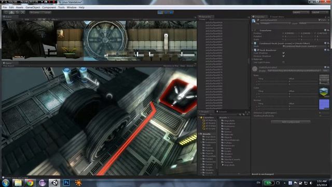Open the Animations folder in Assets pane

(x=228, y=124)
